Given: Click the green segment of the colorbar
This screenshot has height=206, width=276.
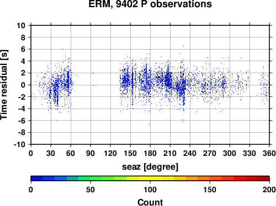Looking at the screenshot, I should point(97,178).
